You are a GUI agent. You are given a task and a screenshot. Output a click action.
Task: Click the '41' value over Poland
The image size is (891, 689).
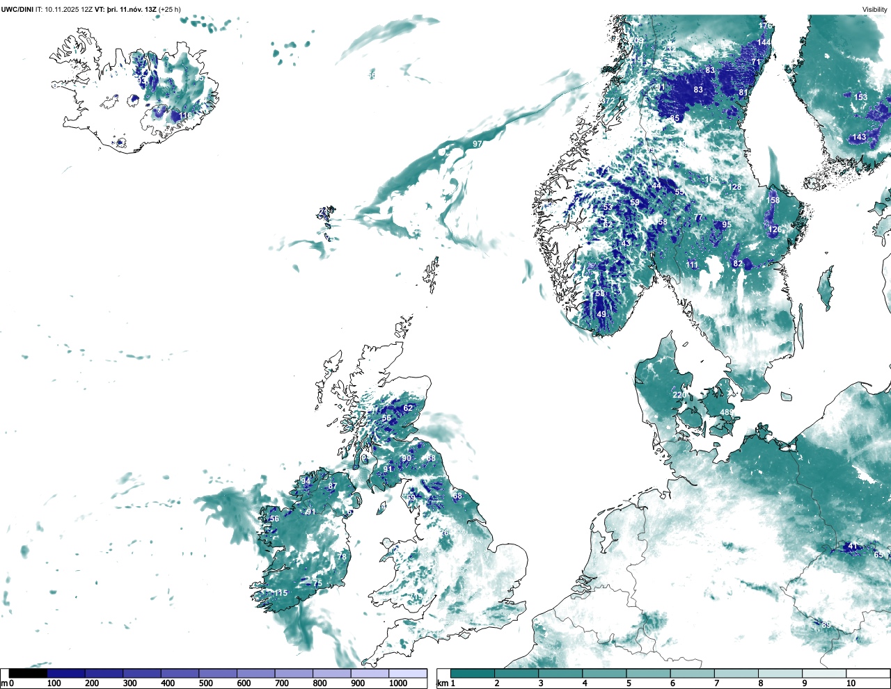853,546
